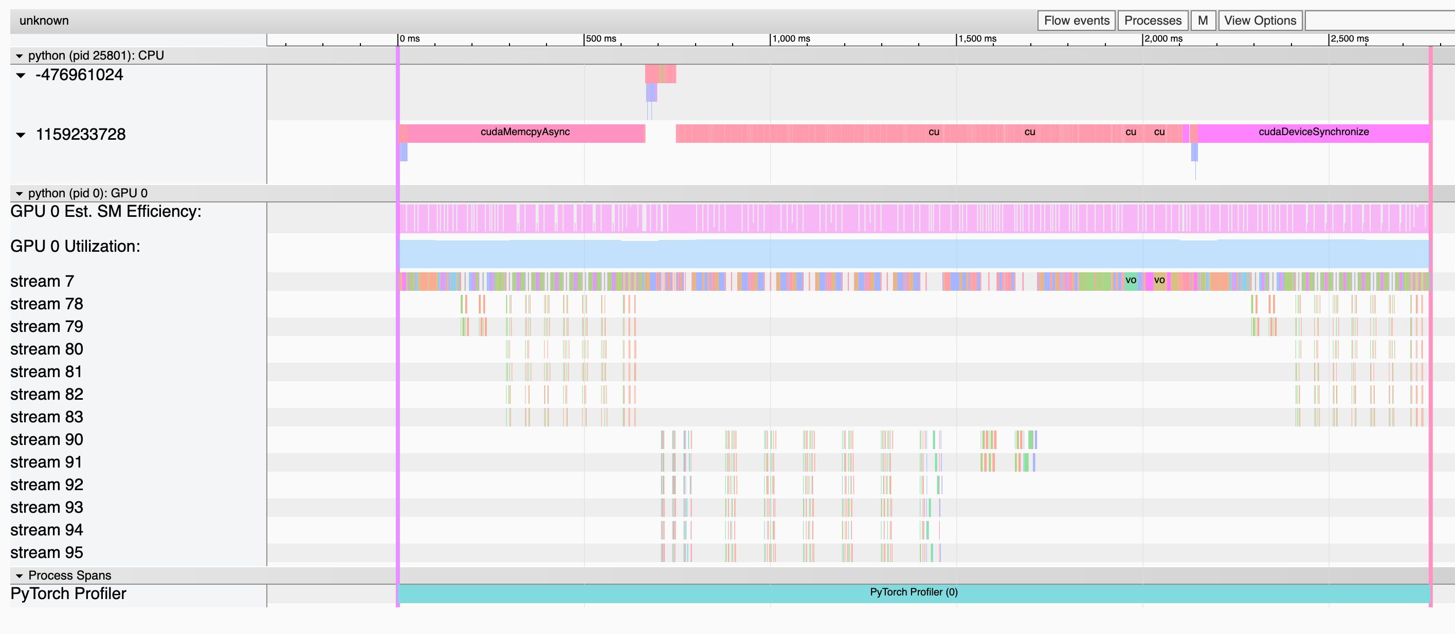Collapse the python (pid 0): GPU 0 section
The height and width of the screenshot is (634, 1455).
pyautogui.click(x=19, y=194)
